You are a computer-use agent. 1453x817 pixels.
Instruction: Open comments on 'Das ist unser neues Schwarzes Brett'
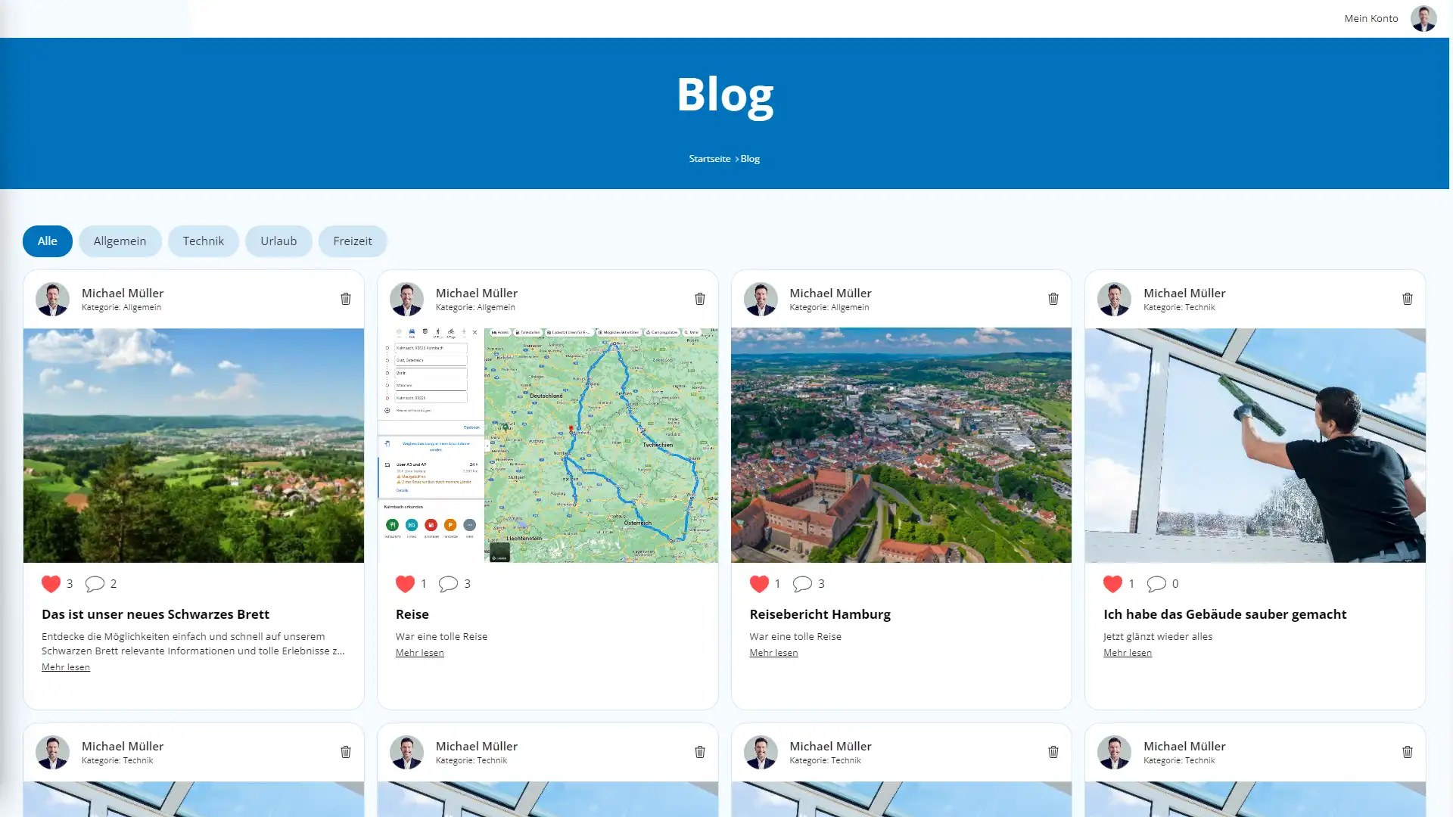[x=95, y=584]
